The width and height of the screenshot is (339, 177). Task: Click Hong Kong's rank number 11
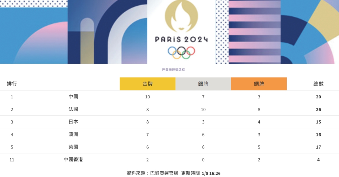coord(12,160)
